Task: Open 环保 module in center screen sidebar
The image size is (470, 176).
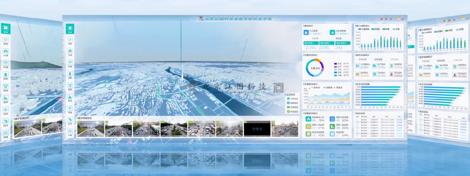Action: coord(70,64)
